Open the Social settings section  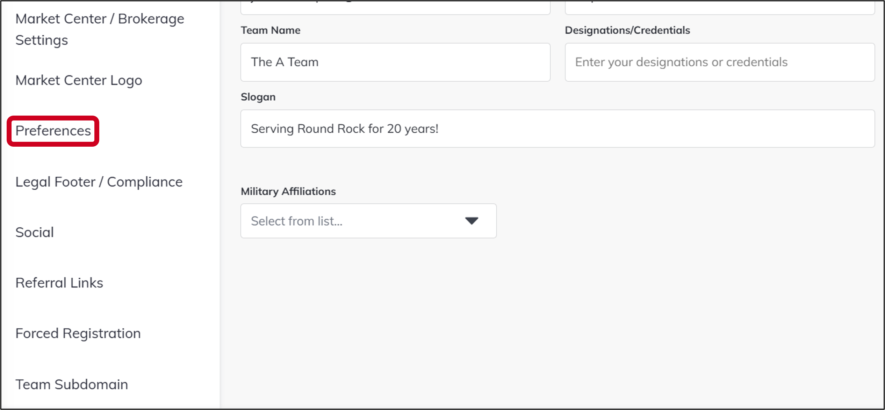point(35,232)
